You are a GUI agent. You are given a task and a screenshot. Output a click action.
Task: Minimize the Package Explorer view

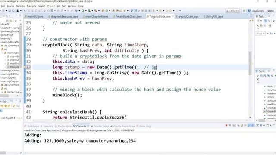(x=16, y=15)
